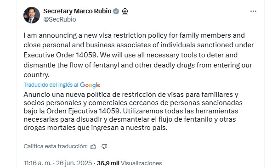
Task: Open the three-dot more options menu
Action: tap(253, 11)
